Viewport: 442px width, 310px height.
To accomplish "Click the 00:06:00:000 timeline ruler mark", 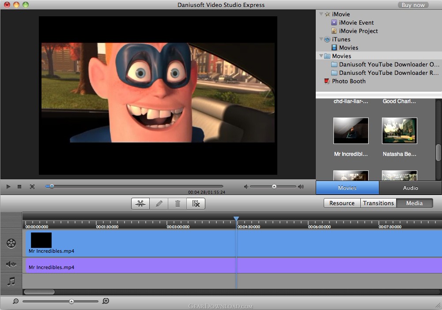I will pos(319,226).
